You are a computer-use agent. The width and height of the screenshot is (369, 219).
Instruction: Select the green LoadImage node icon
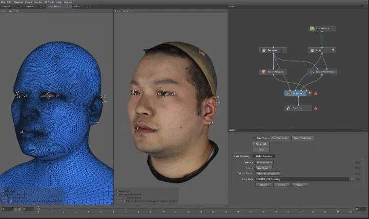[312, 29]
